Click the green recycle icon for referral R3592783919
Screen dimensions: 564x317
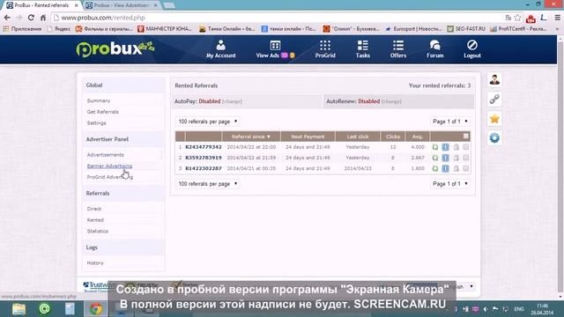coord(434,158)
